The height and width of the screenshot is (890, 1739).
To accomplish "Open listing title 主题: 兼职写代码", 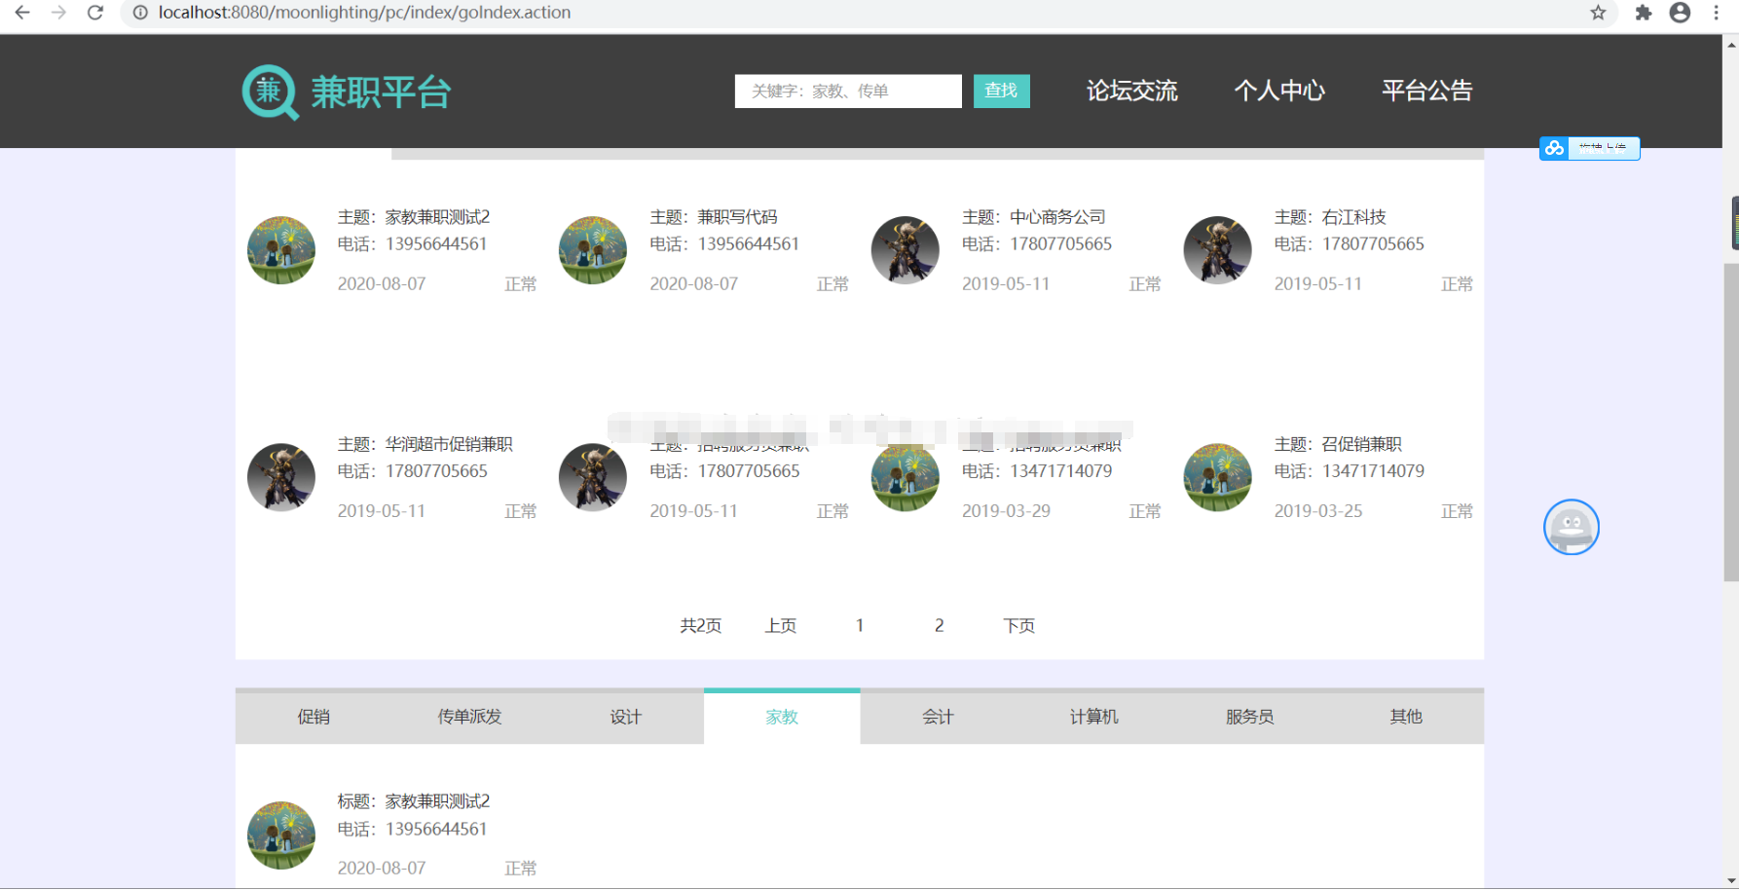I will (x=714, y=217).
